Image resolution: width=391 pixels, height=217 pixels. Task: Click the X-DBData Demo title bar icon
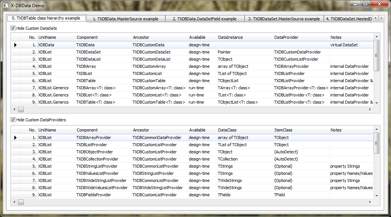pos(6,6)
